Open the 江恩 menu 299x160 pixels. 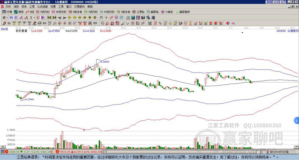click(32, 7)
